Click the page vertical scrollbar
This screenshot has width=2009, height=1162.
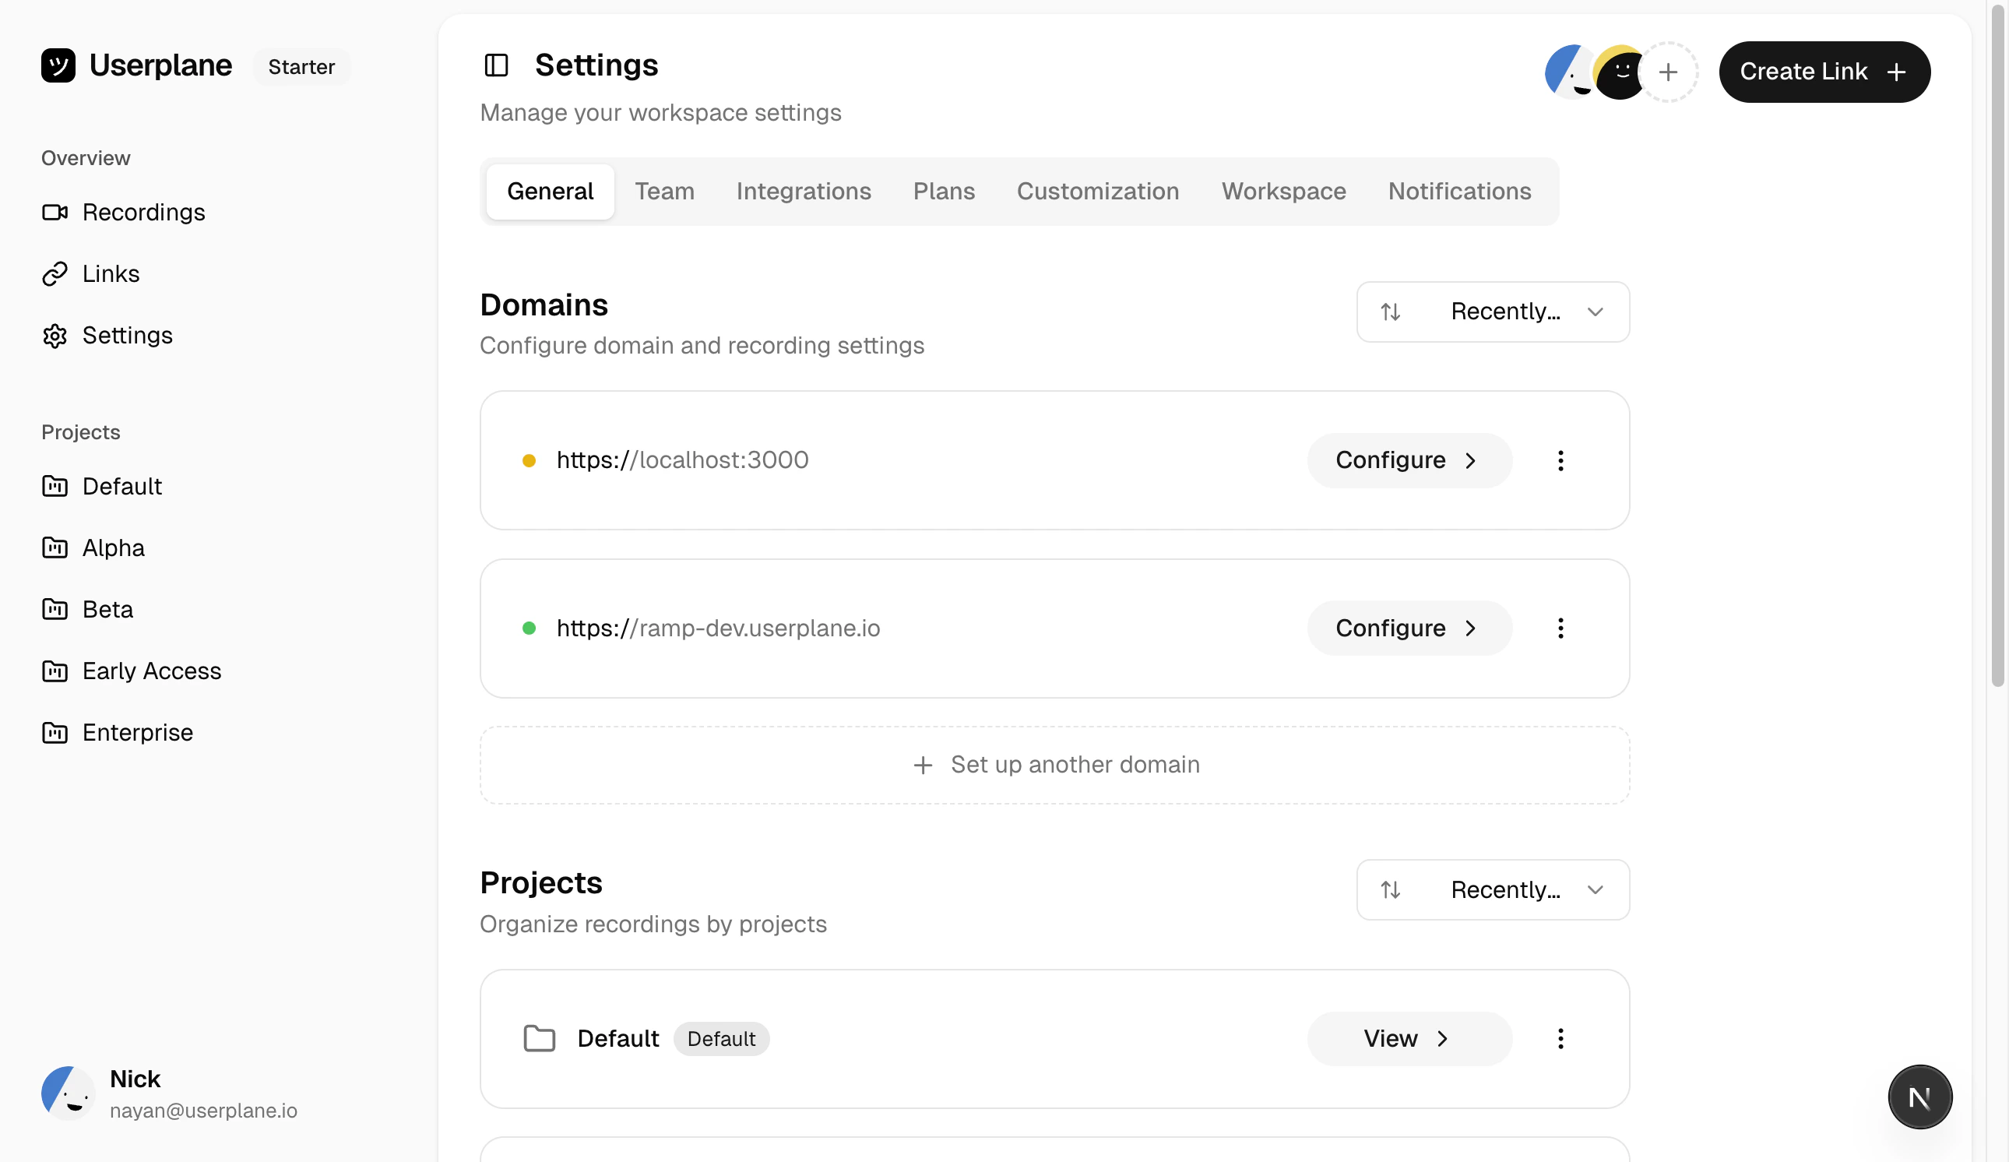(x=1997, y=343)
